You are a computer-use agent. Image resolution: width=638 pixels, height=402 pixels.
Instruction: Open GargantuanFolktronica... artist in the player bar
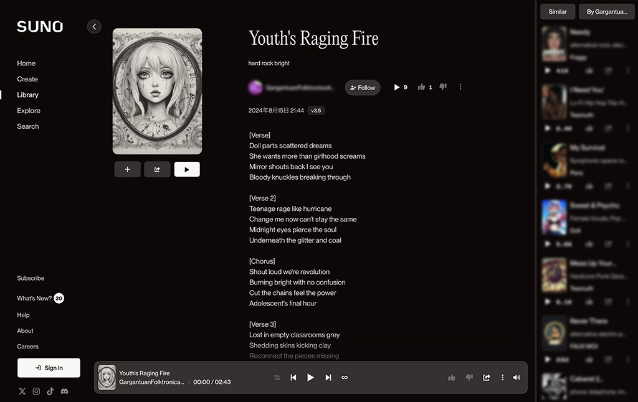tap(151, 382)
